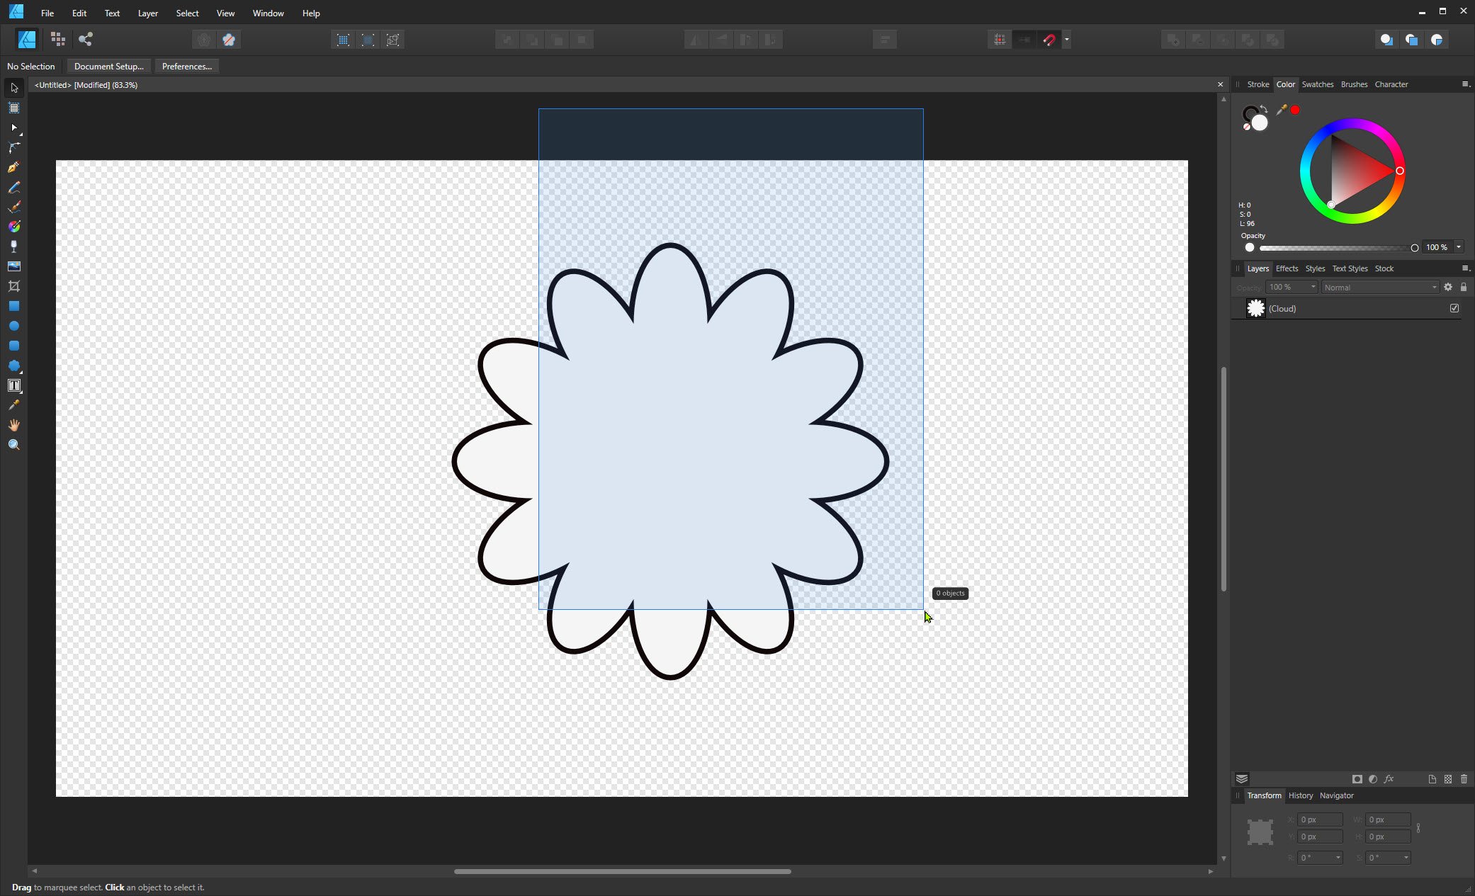Select the Vector Brush tool

(x=14, y=207)
